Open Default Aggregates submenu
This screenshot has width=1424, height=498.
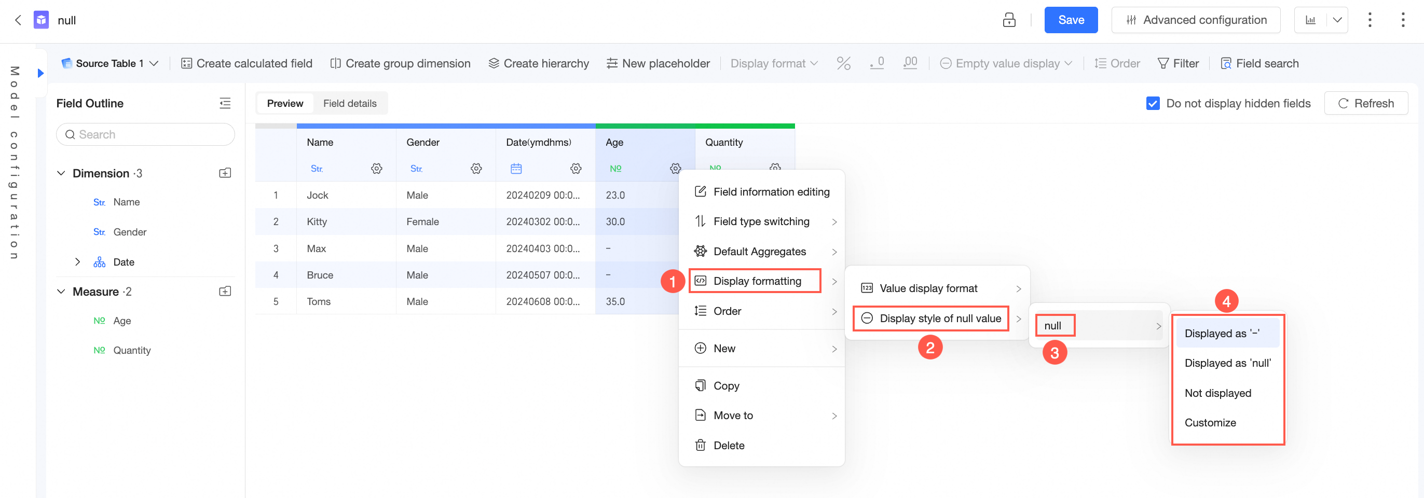pyautogui.click(x=761, y=252)
